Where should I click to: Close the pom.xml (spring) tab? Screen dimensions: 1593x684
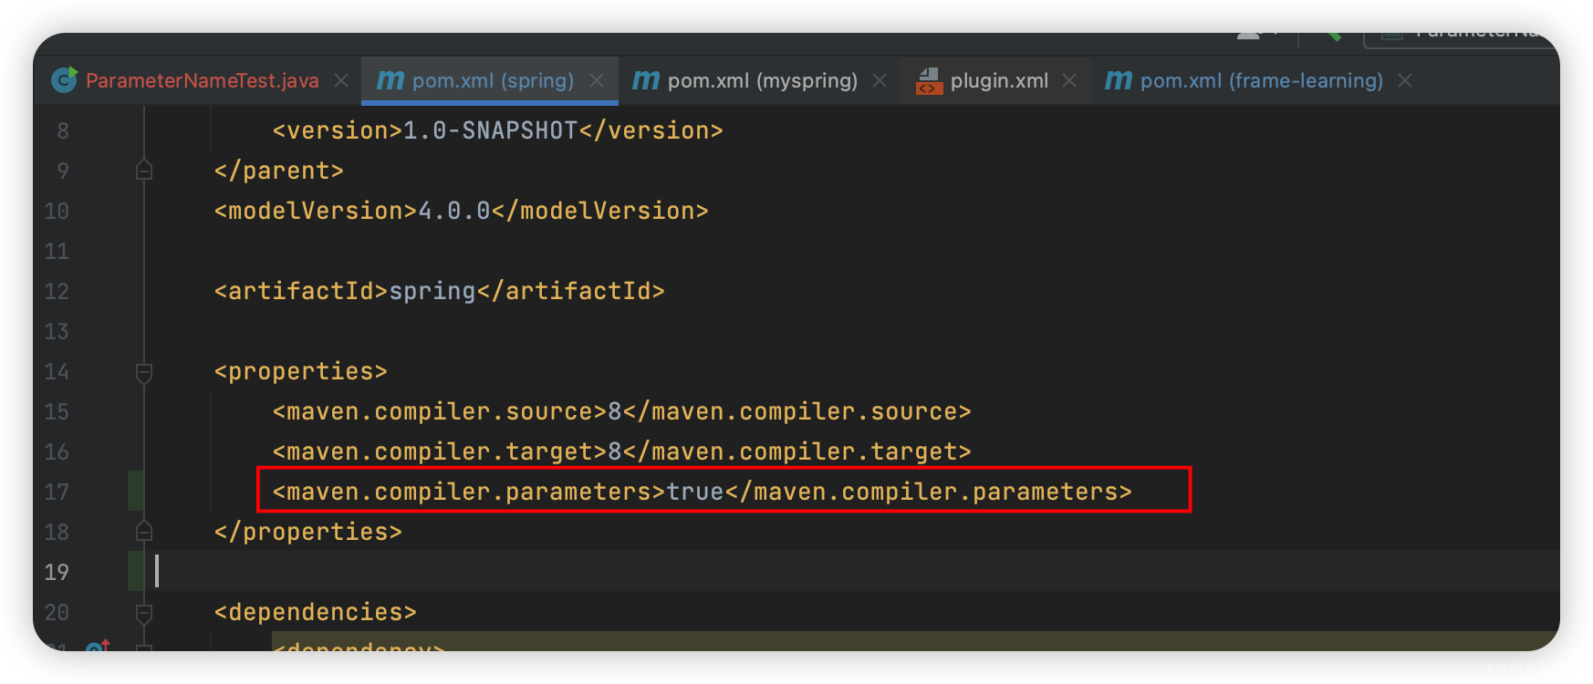point(597,80)
